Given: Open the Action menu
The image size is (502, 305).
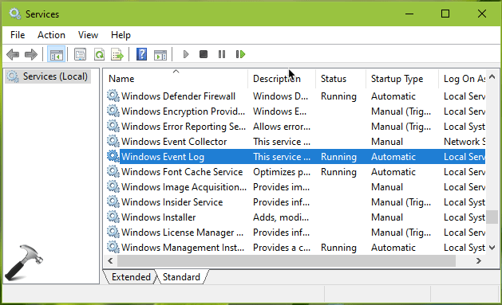Looking at the screenshot, I should [51, 35].
